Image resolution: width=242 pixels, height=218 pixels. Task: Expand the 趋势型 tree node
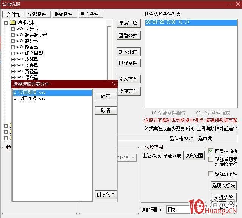(13, 41)
